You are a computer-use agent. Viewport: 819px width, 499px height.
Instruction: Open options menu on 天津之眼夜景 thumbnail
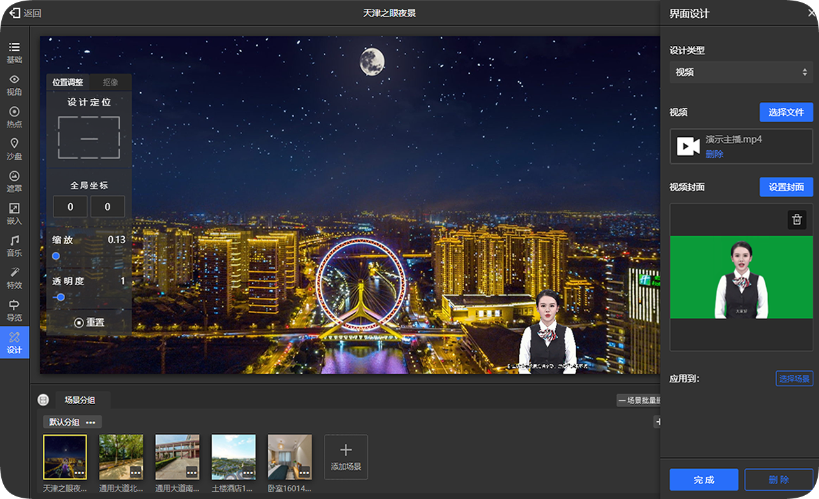(79, 472)
